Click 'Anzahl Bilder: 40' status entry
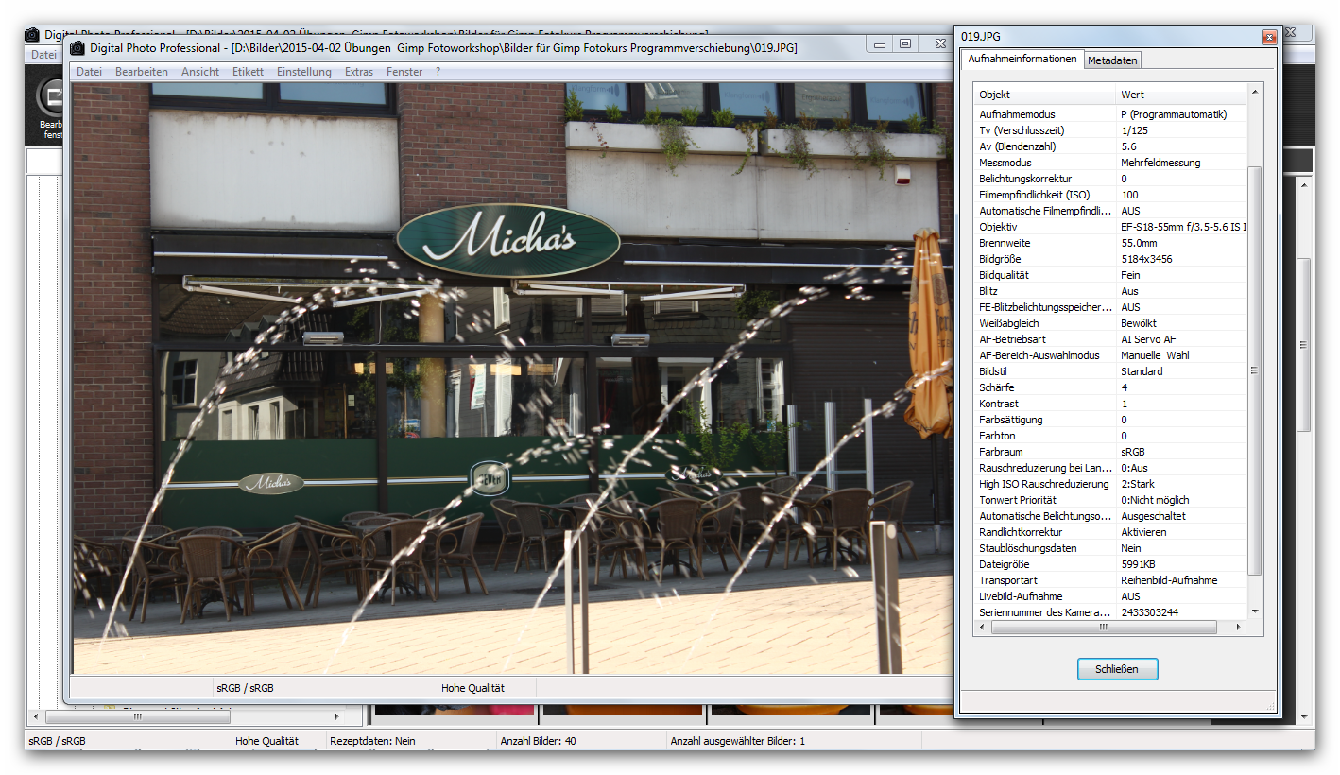1340x775 pixels. [x=538, y=741]
